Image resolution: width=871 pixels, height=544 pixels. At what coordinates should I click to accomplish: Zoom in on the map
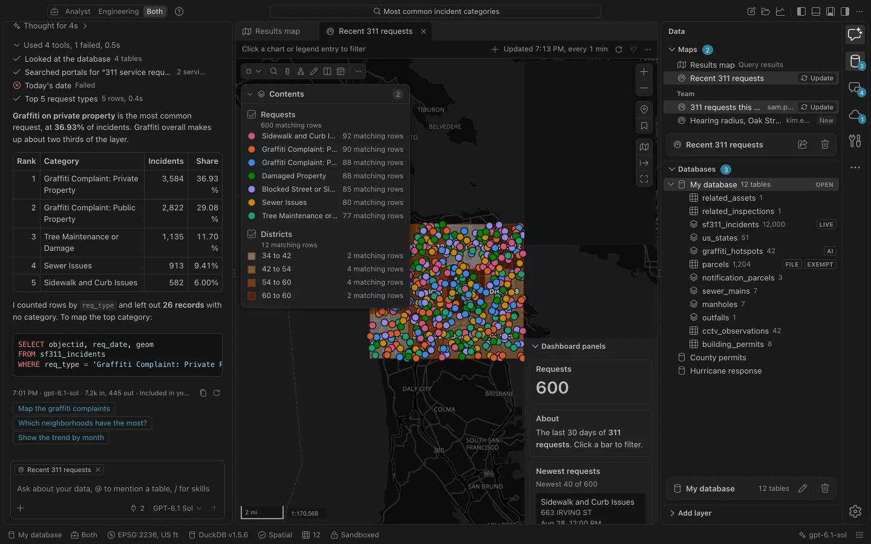point(644,71)
